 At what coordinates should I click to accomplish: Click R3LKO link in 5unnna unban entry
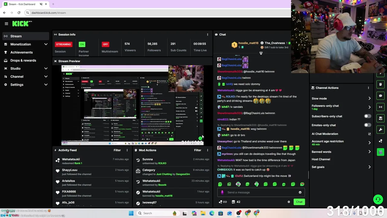point(162,163)
